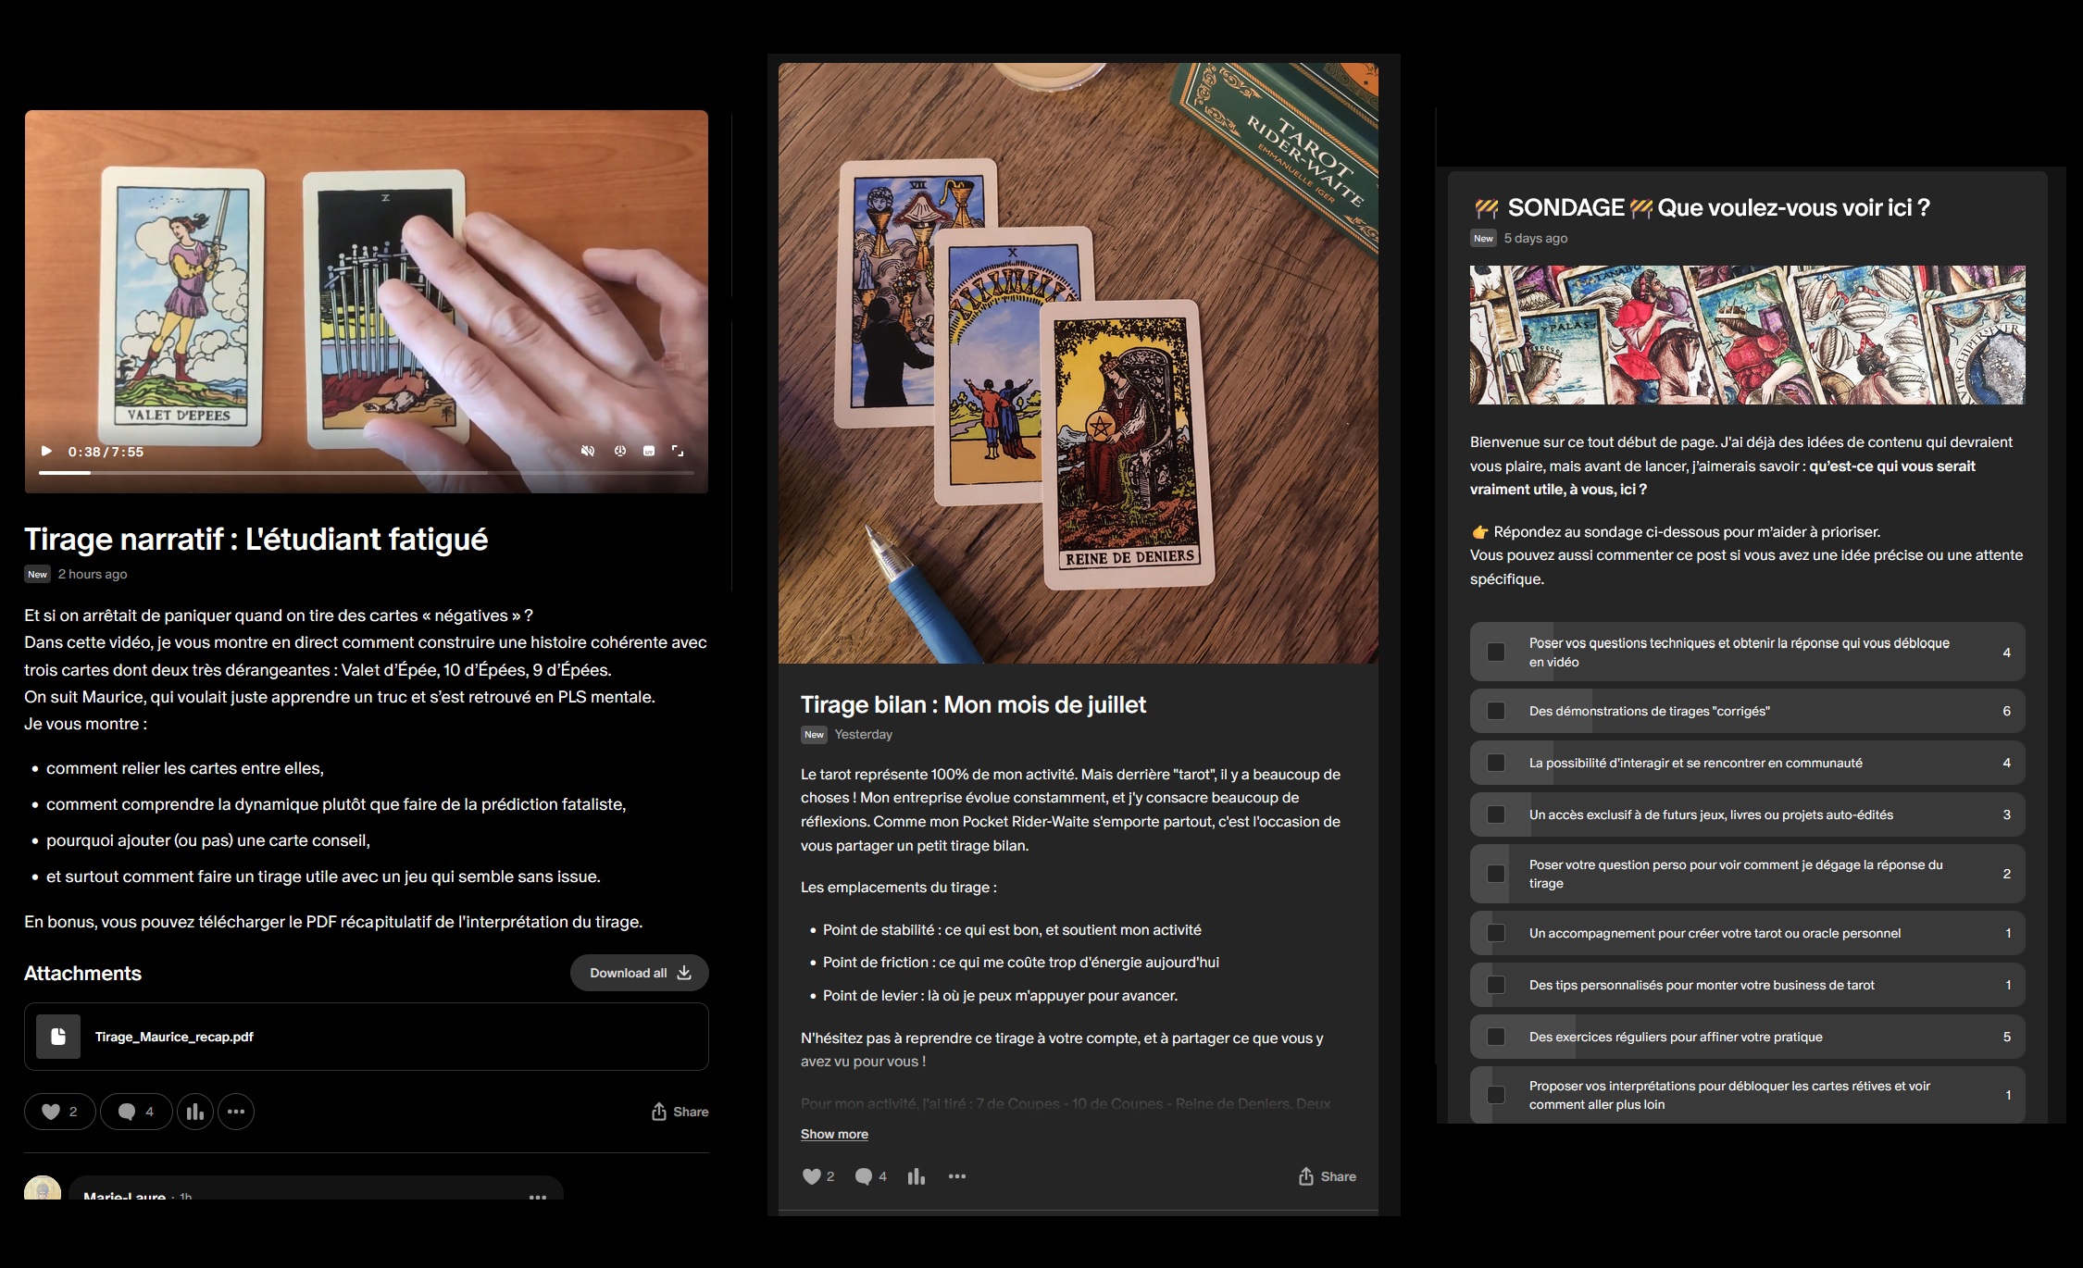Screen dimensions: 2083x1268
Task: Click the vote count 6 for tirages corrigés
Action: tap(2007, 711)
